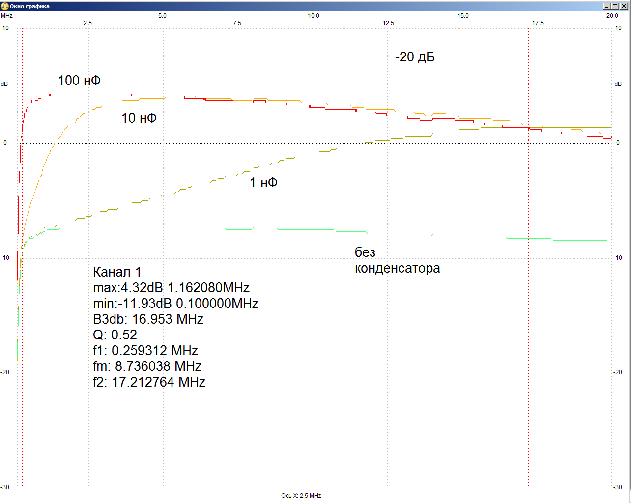Viewport: 631px width, 503px height.
Task: Click the Ось X: 2.5 MHz status label
Action: point(301,496)
